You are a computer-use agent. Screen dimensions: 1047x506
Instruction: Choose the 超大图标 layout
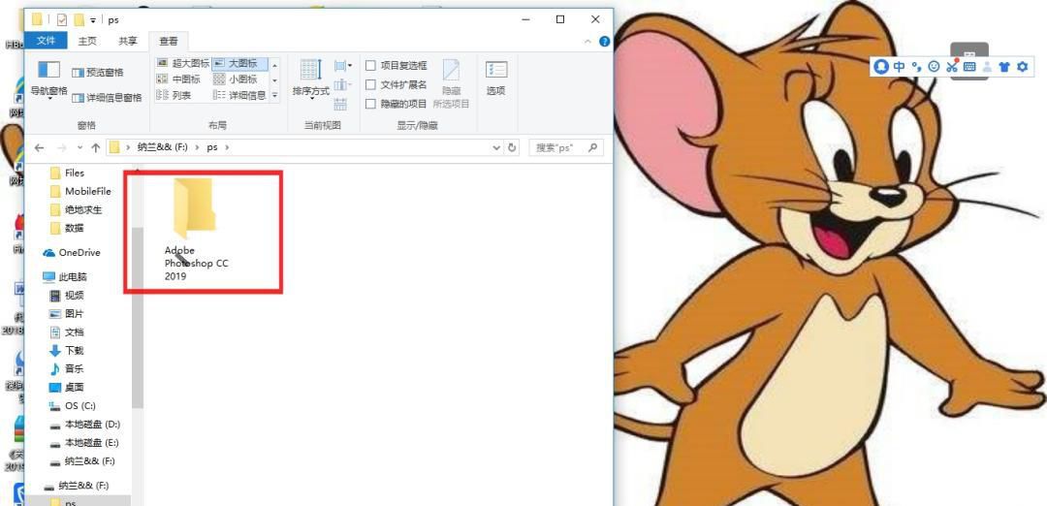tap(182, 63)
